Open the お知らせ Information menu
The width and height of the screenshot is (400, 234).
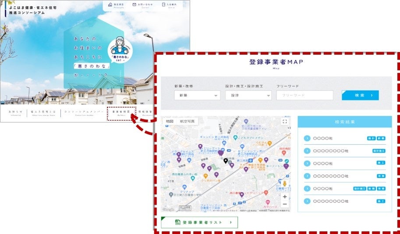(15, 113)
